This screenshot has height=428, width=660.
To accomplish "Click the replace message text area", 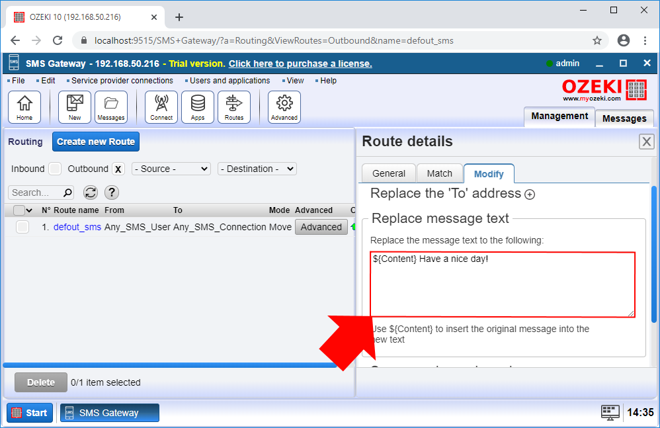I will click(503, 284).
